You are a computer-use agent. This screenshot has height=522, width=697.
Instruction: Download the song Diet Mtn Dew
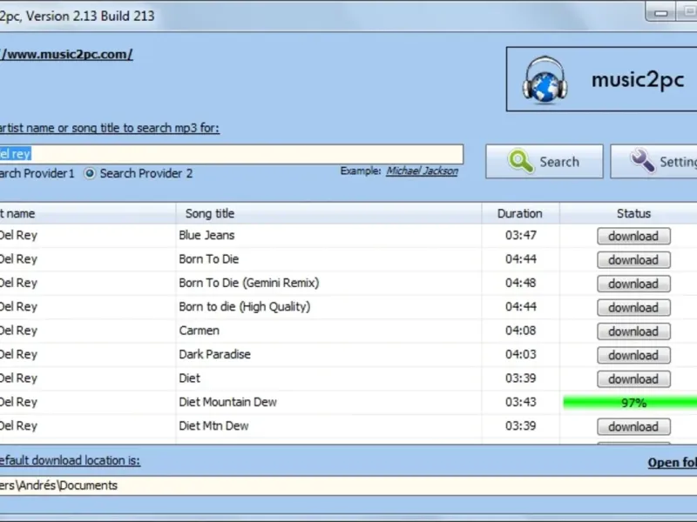(633, 426)
